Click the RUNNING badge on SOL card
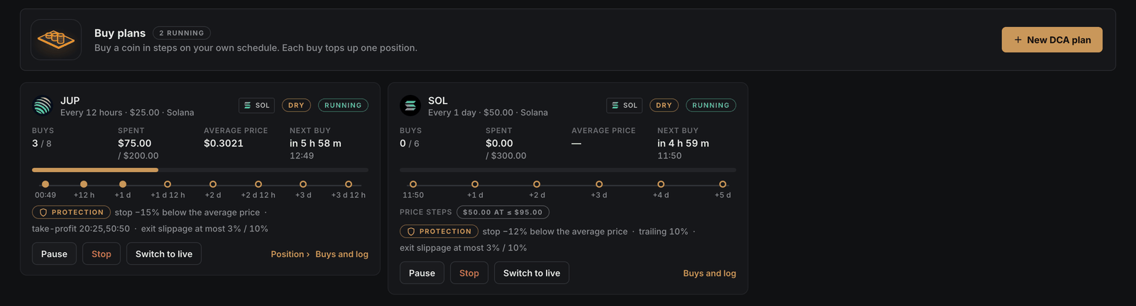Screen dimensions: 1136x306 [711, 106]
